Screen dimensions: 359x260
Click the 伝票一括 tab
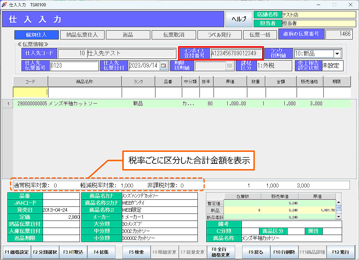pos(260,35)
